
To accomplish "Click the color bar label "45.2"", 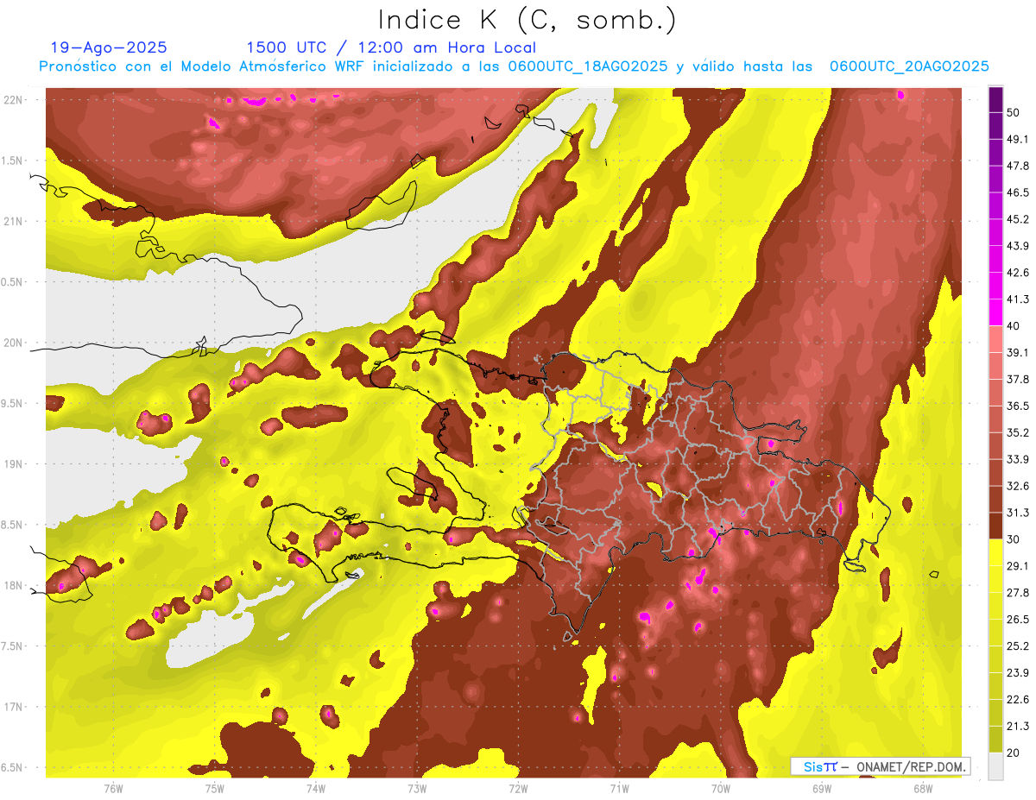I will (1017, 220).
